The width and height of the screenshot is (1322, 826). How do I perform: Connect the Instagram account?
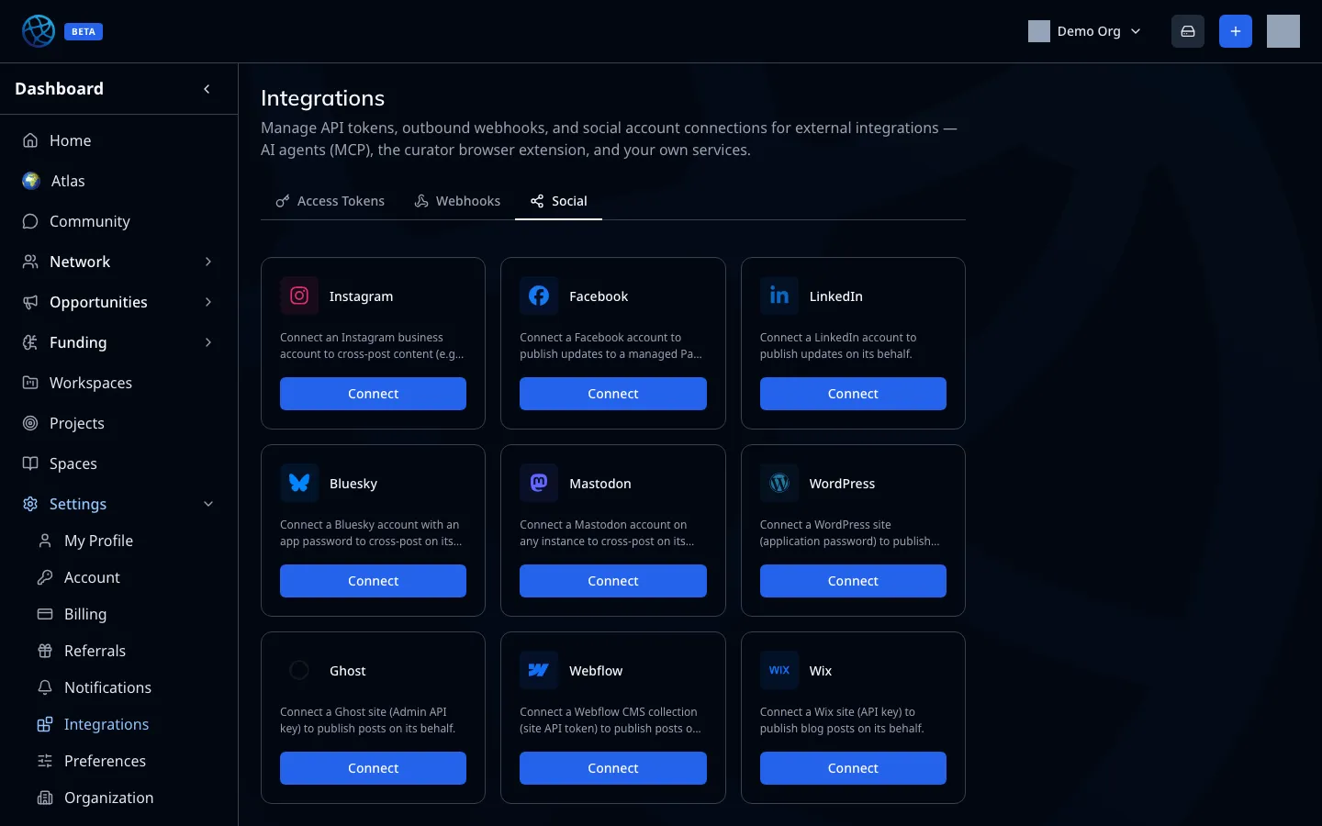373,394
